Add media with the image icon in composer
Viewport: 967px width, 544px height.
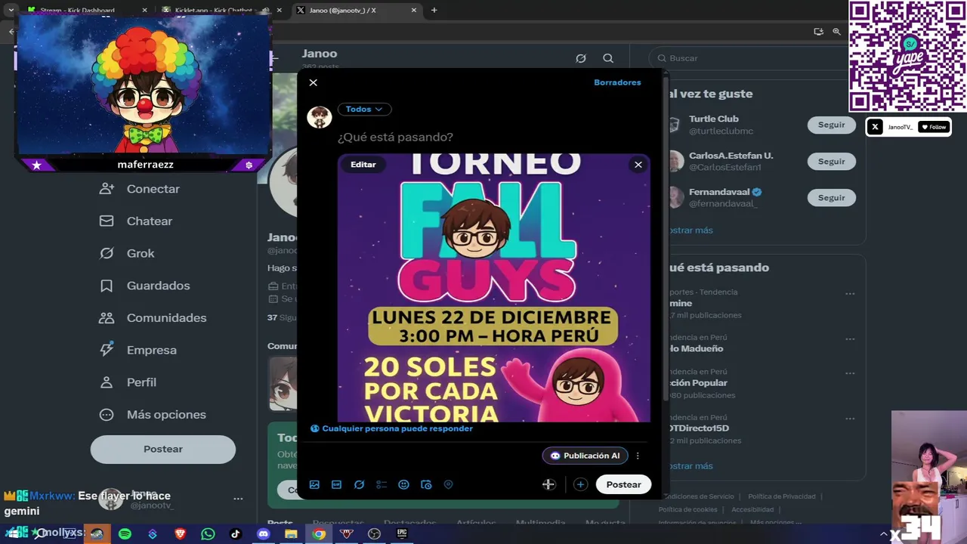coord(314,484)
